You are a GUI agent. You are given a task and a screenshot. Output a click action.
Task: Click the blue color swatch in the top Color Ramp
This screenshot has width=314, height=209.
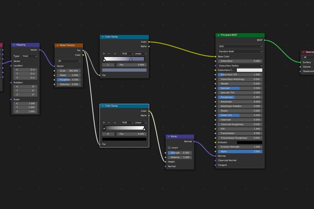pos(124,70)
